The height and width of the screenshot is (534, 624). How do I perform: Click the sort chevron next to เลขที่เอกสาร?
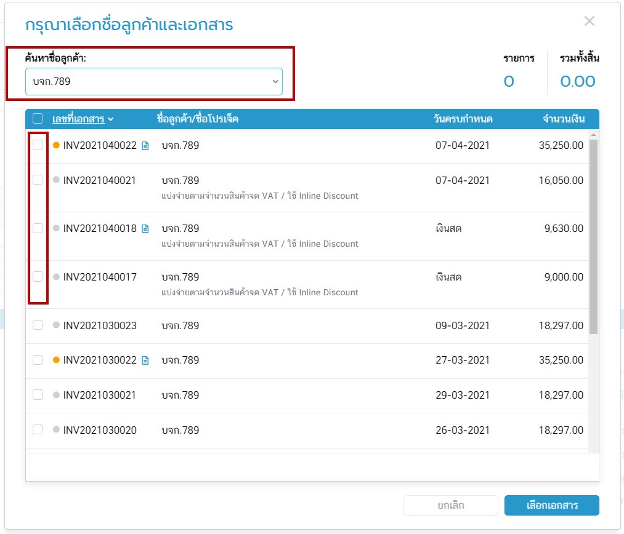[110, 119]
